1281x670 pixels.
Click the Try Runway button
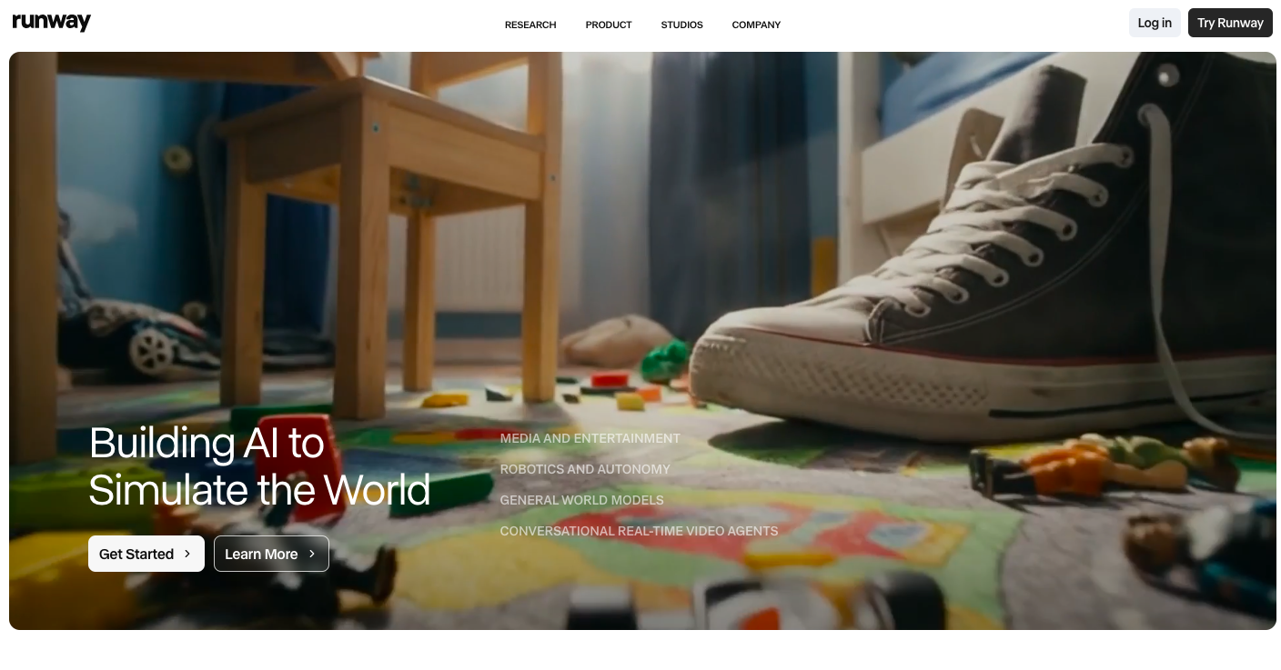[1230, 23]
